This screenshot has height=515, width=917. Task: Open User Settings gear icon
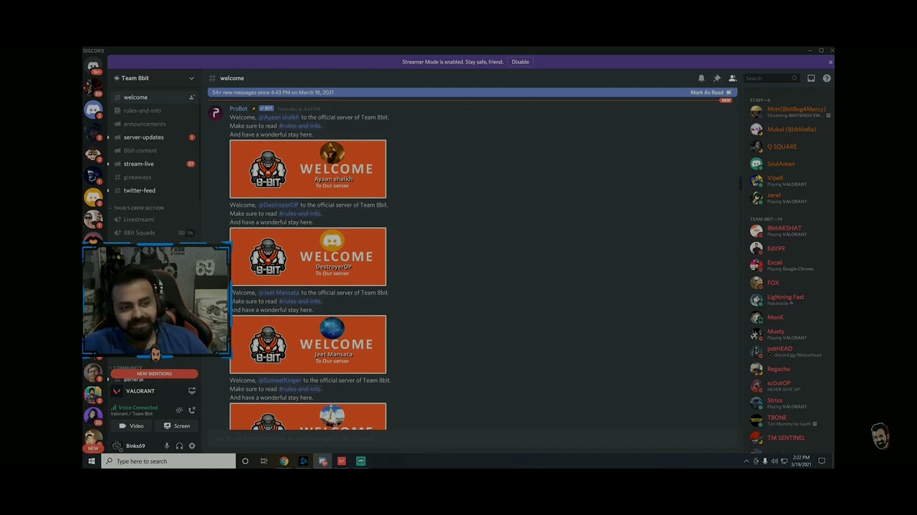tap(191, 446)
